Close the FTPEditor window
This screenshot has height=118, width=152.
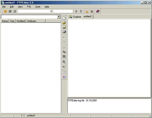pos(149,3)
